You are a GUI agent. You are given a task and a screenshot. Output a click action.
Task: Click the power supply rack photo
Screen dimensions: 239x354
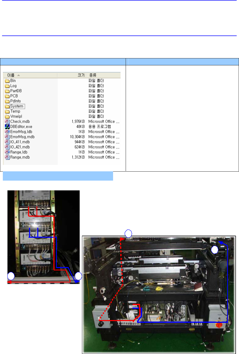[43, 237]
